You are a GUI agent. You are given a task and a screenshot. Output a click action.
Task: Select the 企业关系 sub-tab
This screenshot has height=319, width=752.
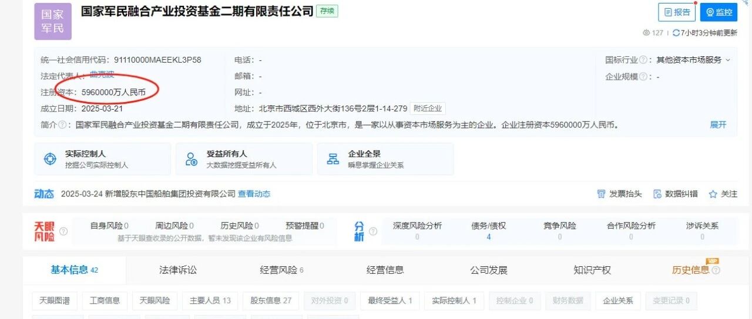[618, 301]
